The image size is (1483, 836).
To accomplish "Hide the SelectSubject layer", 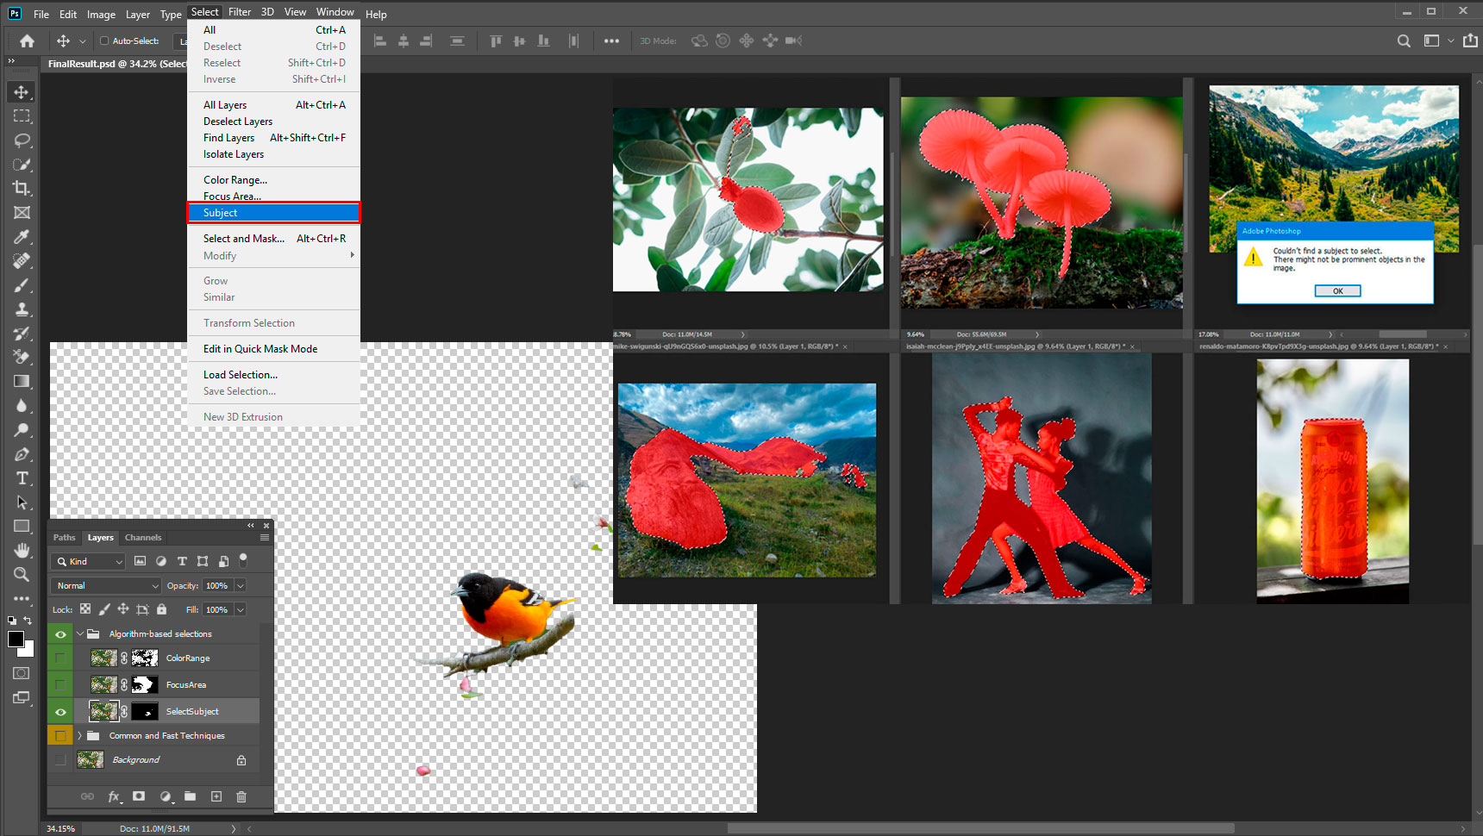I will [60, 712].
